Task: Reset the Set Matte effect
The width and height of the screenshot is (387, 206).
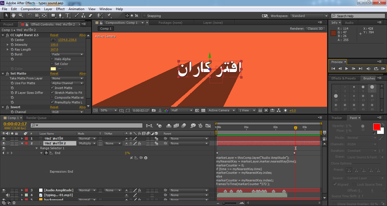Action: [x=54, y=73]
